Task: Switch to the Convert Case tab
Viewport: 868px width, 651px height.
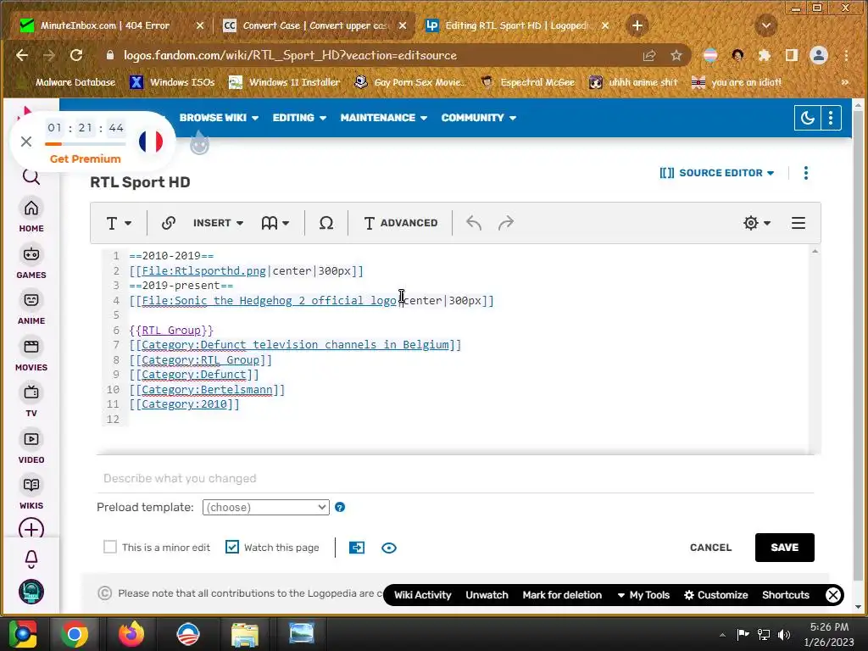Action: [315, 25]
